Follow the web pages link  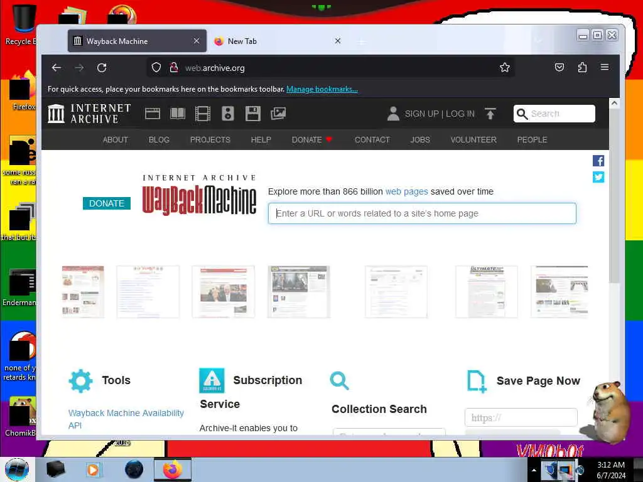(406, 191)
